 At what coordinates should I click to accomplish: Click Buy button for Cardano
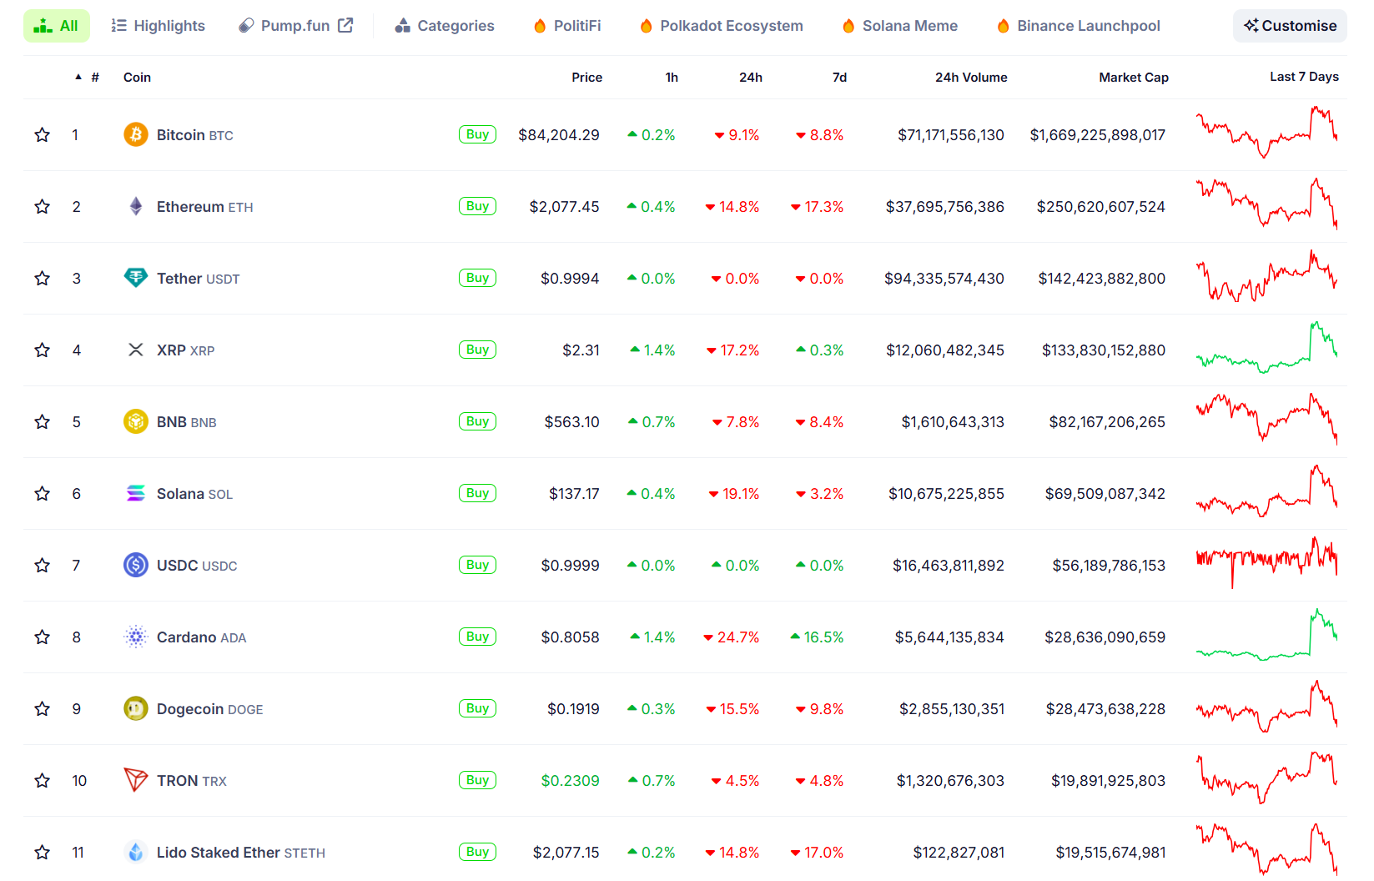(477, 637)
